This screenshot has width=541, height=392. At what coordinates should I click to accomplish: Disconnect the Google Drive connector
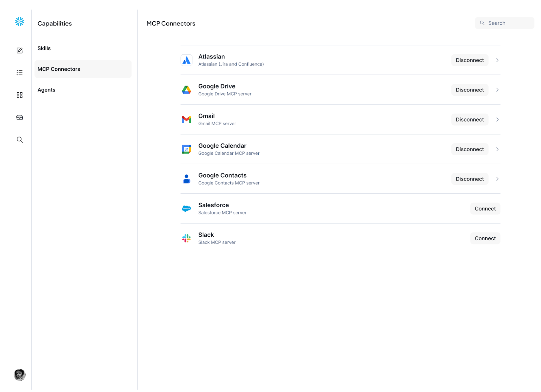470,90
